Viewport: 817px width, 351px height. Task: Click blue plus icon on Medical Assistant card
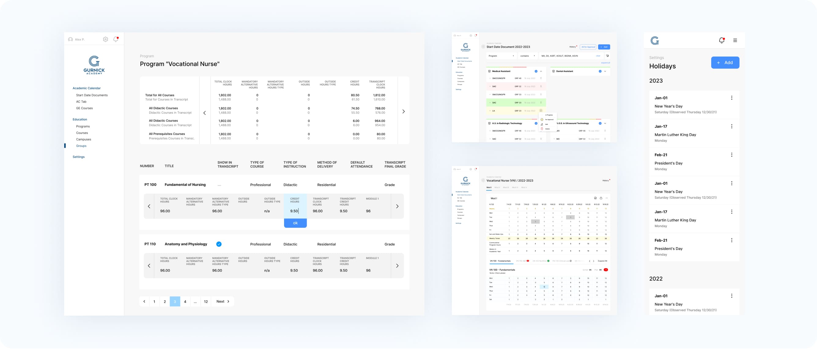536,71
